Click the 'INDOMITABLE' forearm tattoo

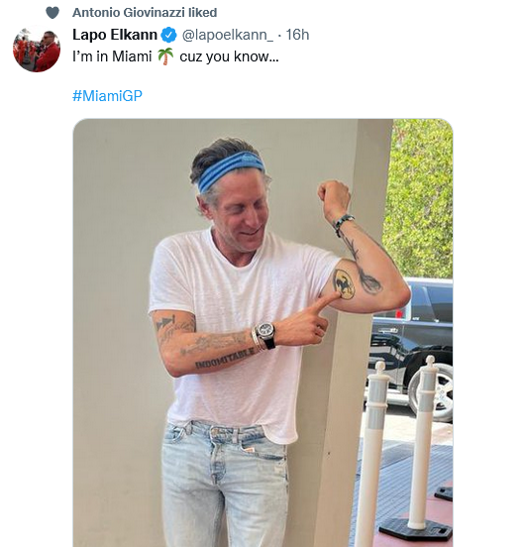coord(225,358)
